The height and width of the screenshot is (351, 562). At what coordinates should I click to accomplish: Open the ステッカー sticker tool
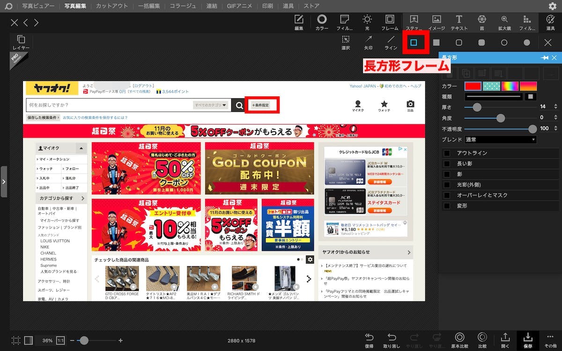(x=414, y=22)
